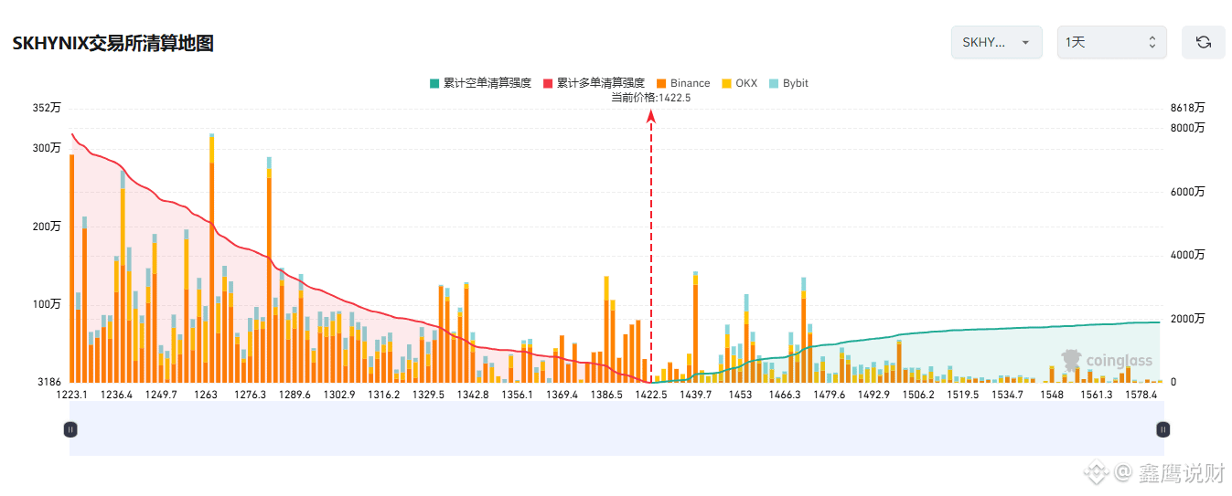1232x496 pixels.
Task: Click the left axis value 100万
Action: point(46,304)
